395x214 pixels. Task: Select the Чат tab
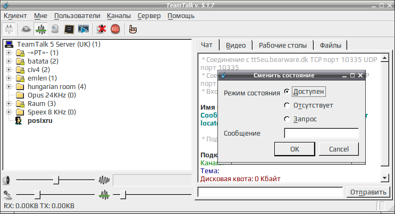coord(207,45)
